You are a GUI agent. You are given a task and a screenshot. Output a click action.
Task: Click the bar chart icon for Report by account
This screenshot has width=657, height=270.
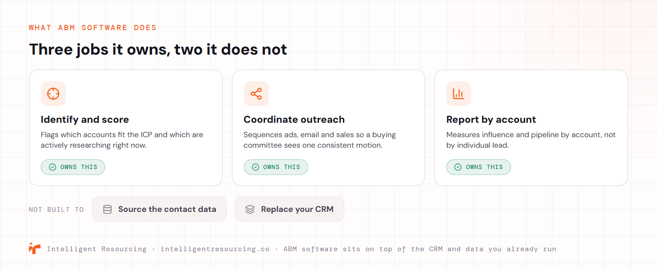point(459,93)
